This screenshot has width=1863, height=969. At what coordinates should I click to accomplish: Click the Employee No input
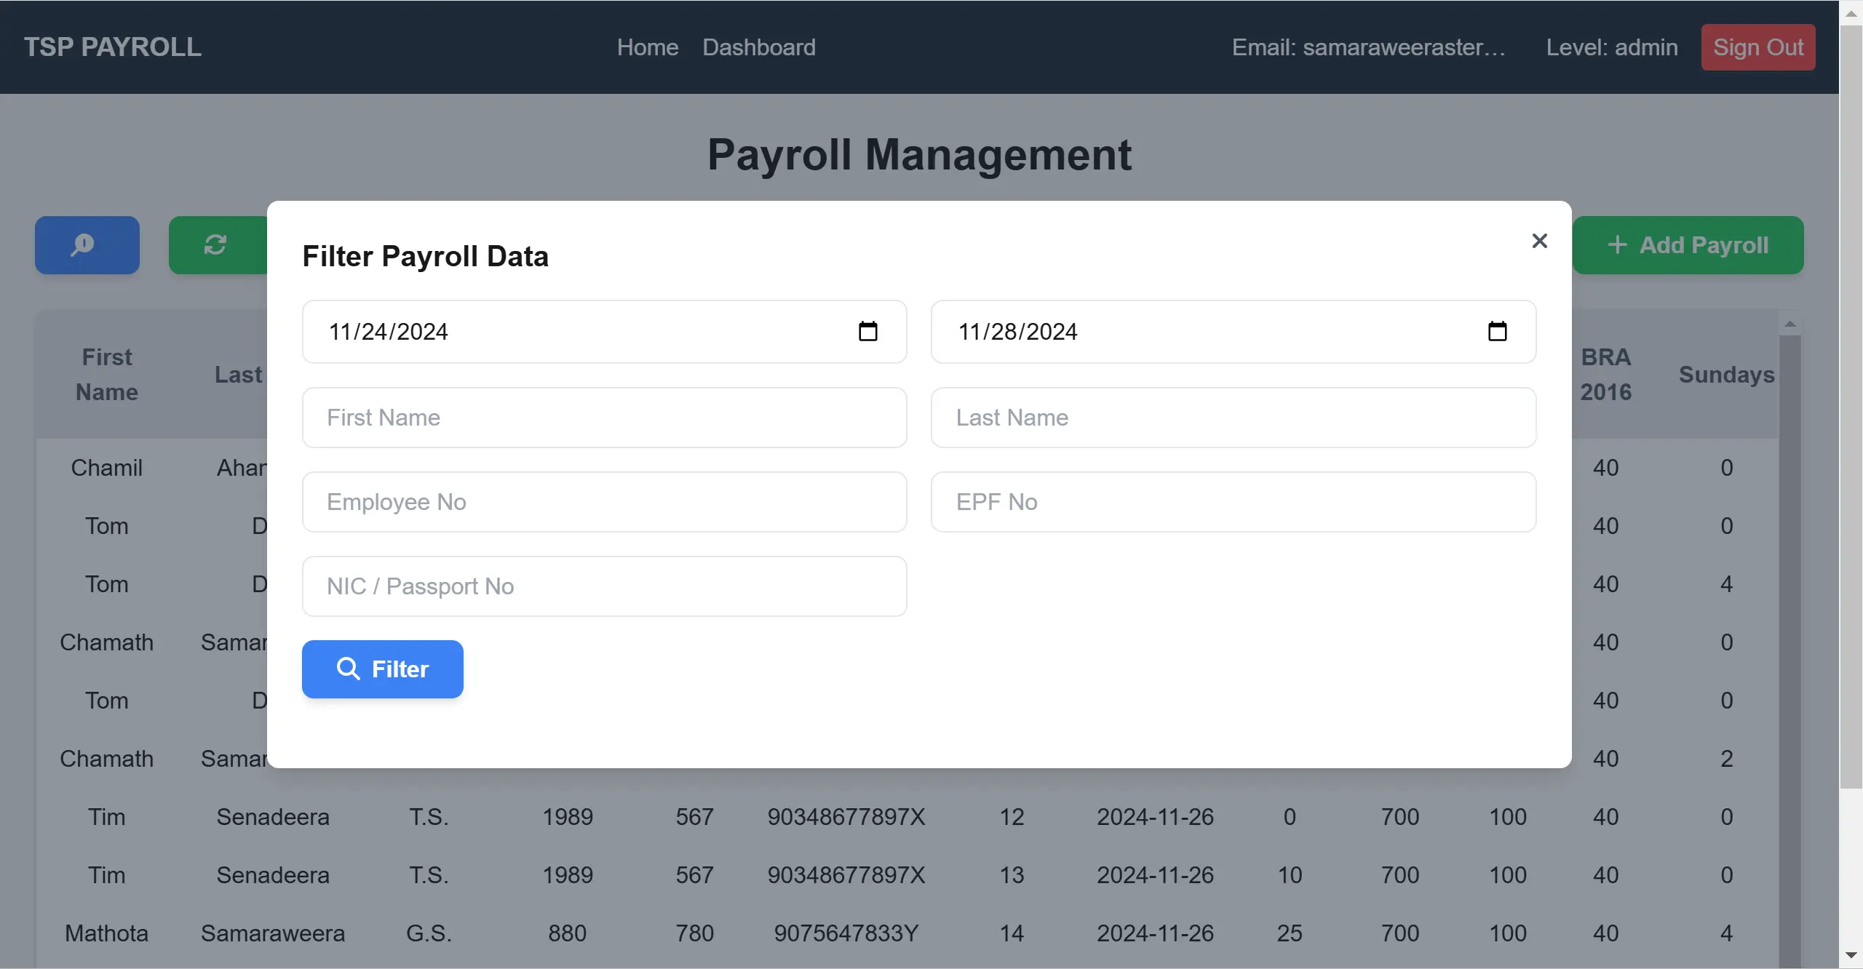604,501
